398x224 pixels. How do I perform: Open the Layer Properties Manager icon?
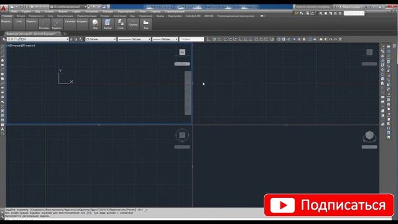point(4,39)
